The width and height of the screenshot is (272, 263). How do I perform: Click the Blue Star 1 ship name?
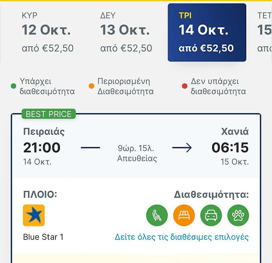[x=43, y=237]
